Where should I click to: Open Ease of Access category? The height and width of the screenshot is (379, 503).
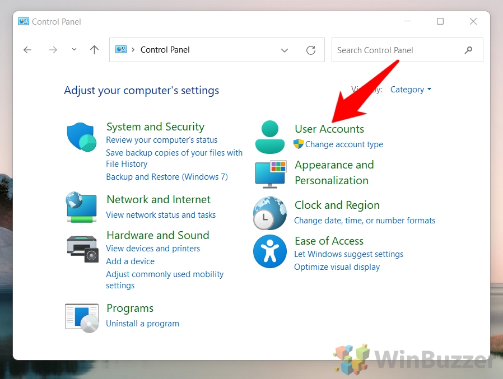point(329,241)
